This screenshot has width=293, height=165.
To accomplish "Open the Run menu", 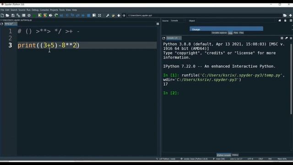I will pos(28,10).
